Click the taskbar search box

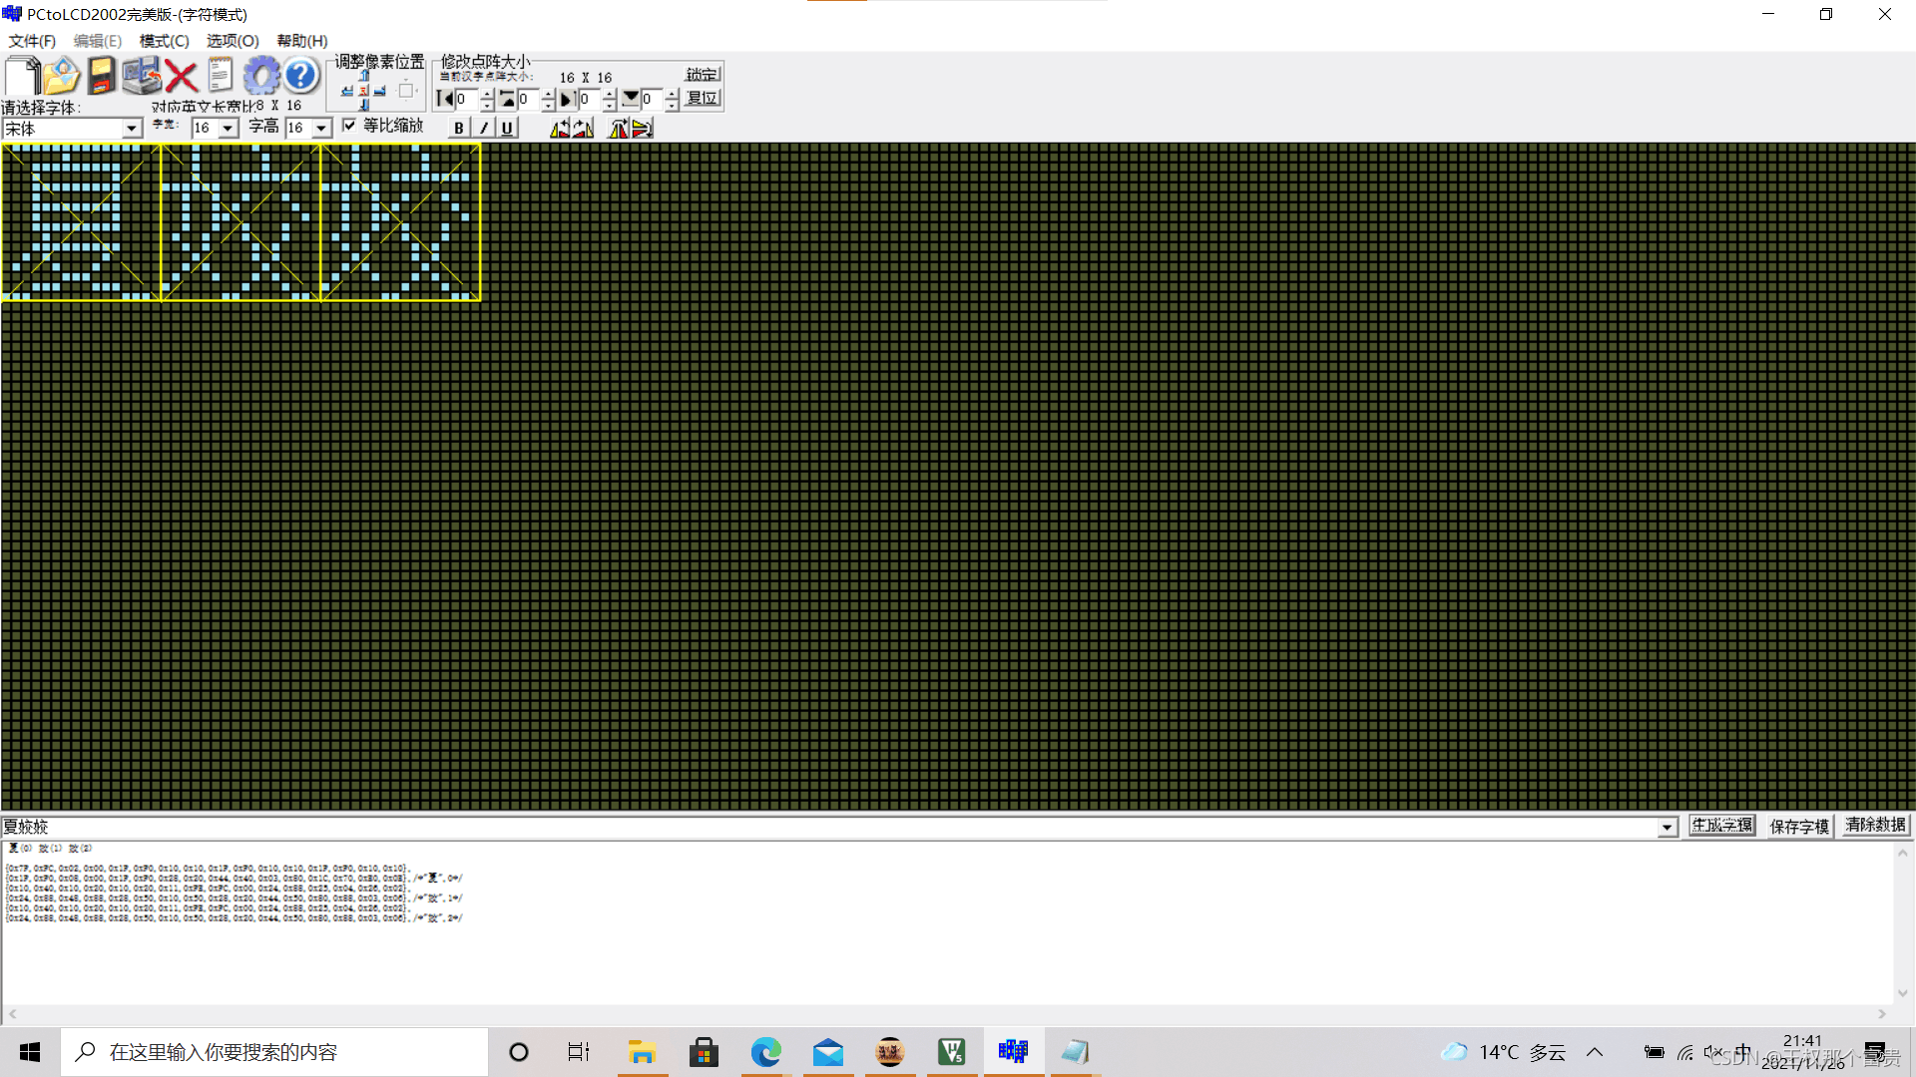pos(274,1052)
